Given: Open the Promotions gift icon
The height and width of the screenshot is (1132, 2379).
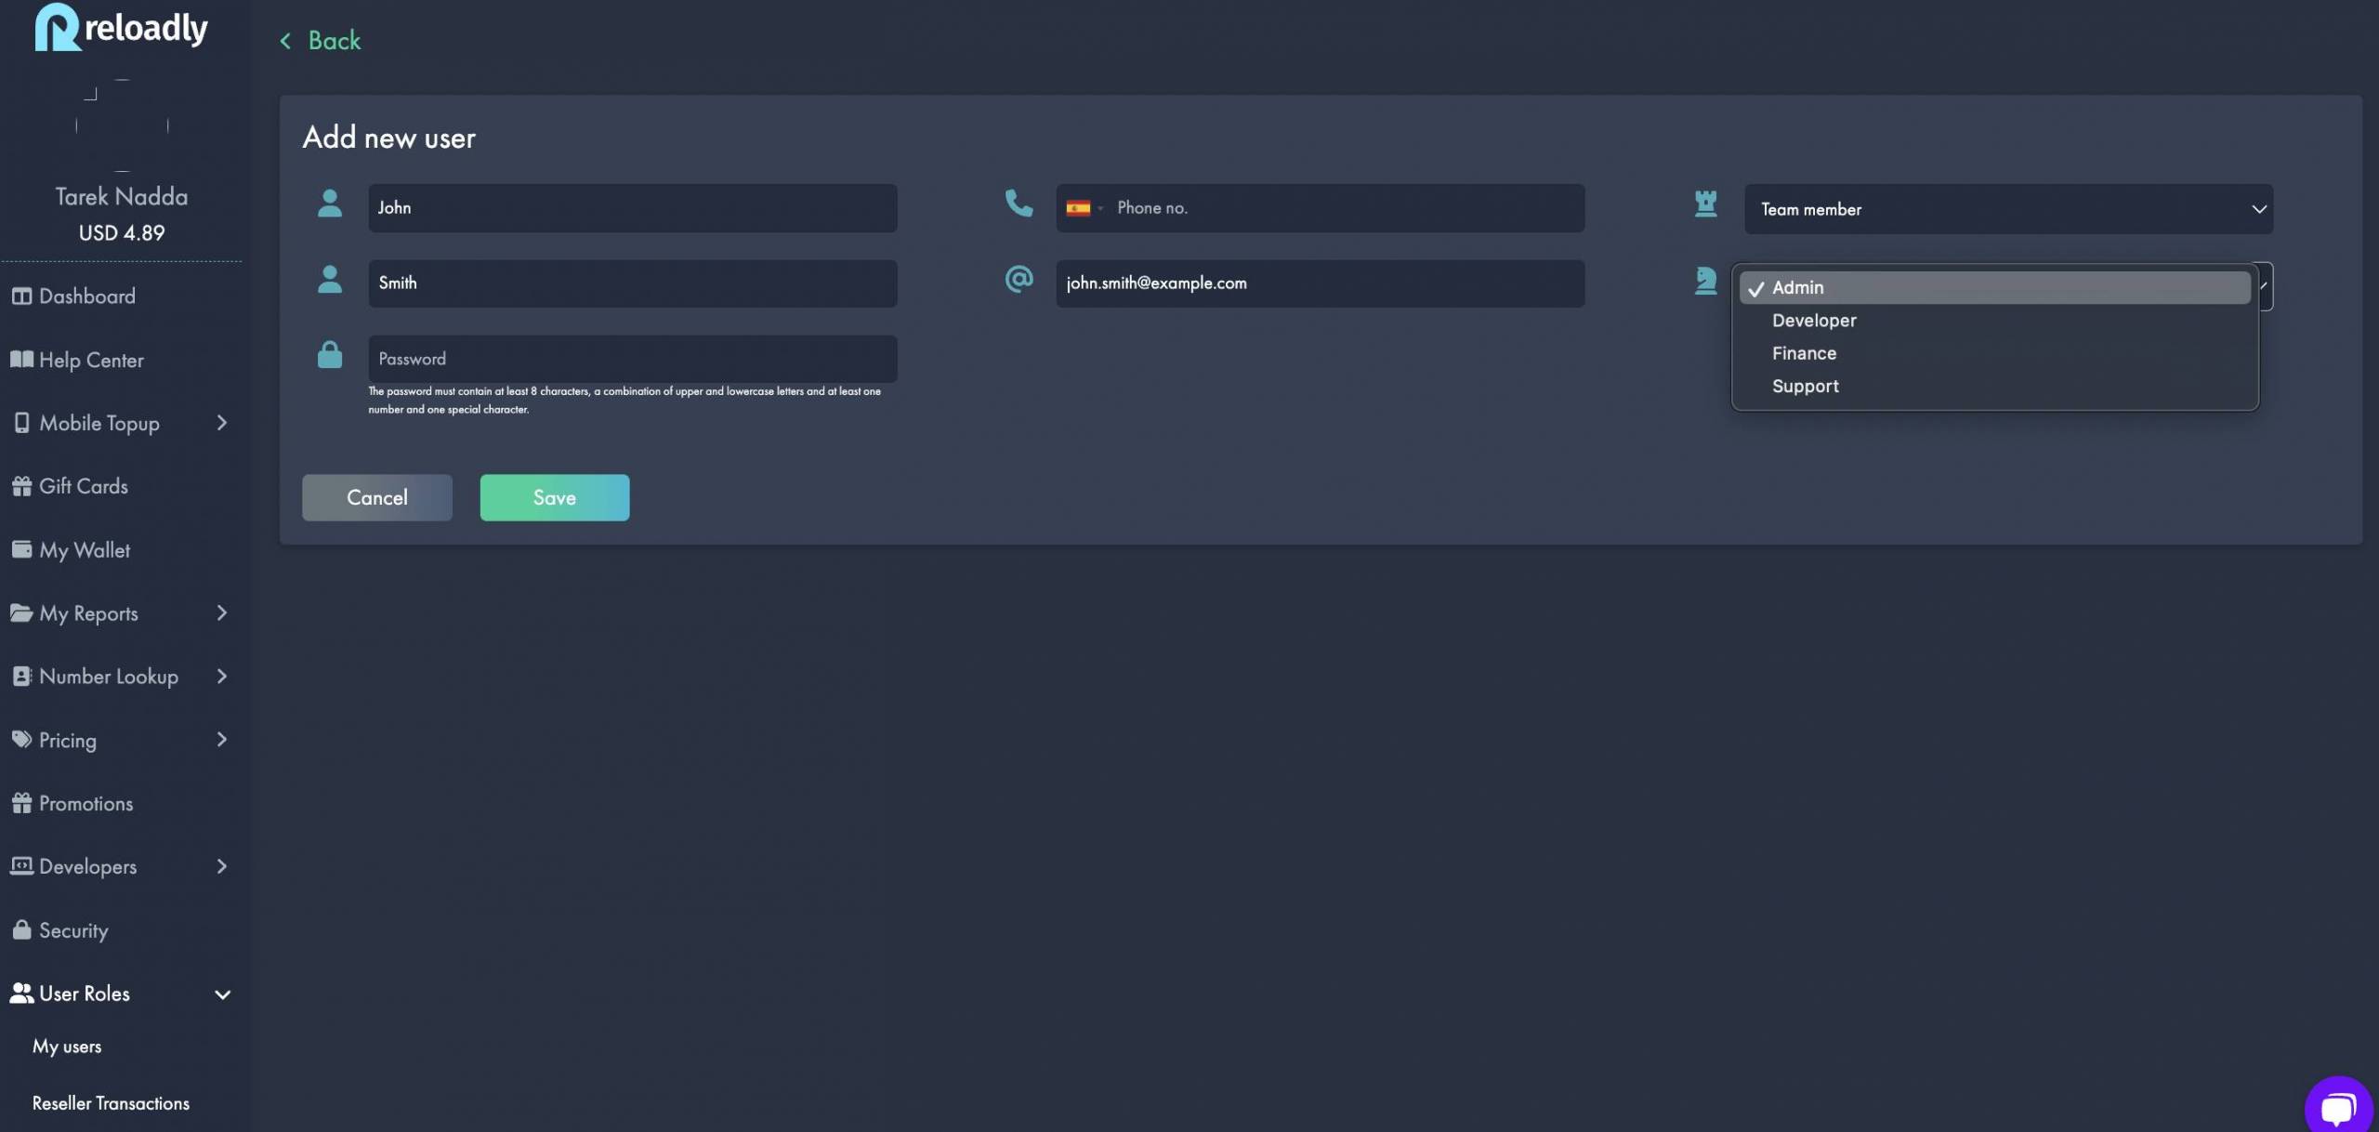Looking at the screenshot, I should pyautogui.click(x=21, y=802).
